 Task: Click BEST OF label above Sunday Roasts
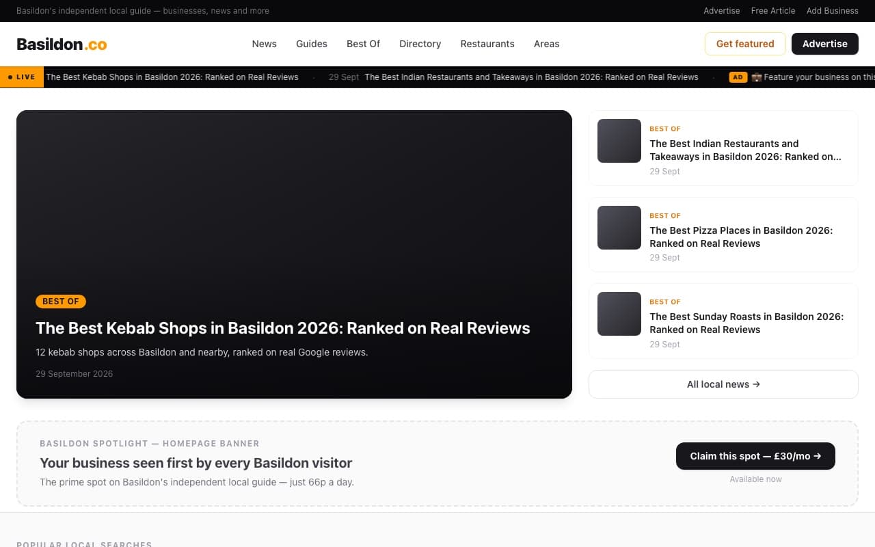pyautogui.click(x=664, y=302)
